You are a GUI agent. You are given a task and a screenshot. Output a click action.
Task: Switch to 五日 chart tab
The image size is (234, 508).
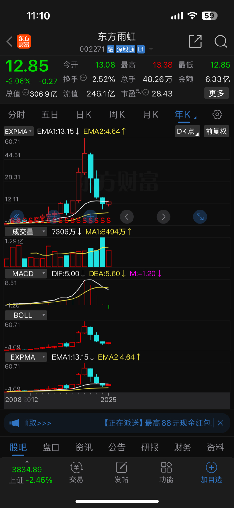[x=50, y=115]
